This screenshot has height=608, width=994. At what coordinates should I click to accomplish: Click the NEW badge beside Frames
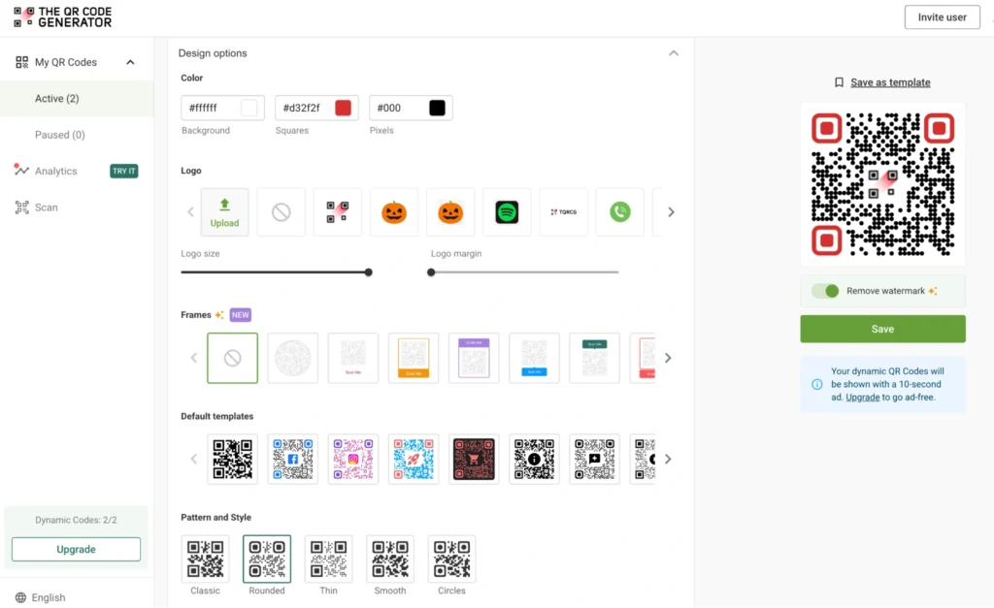[241, 315]
